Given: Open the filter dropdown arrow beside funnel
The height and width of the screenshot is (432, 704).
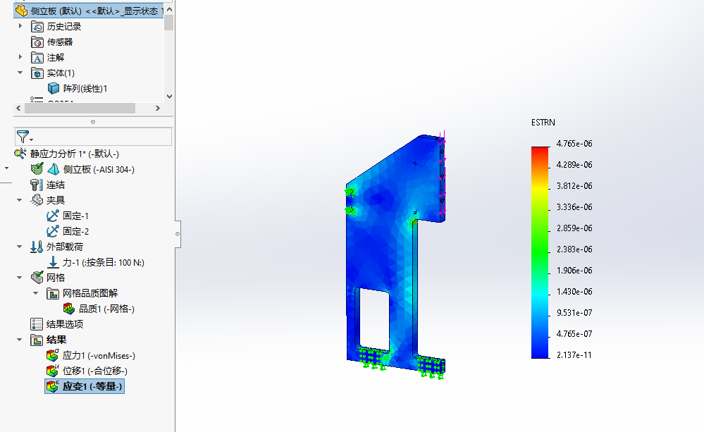Looking at the screenshot, I should [32, 140].
